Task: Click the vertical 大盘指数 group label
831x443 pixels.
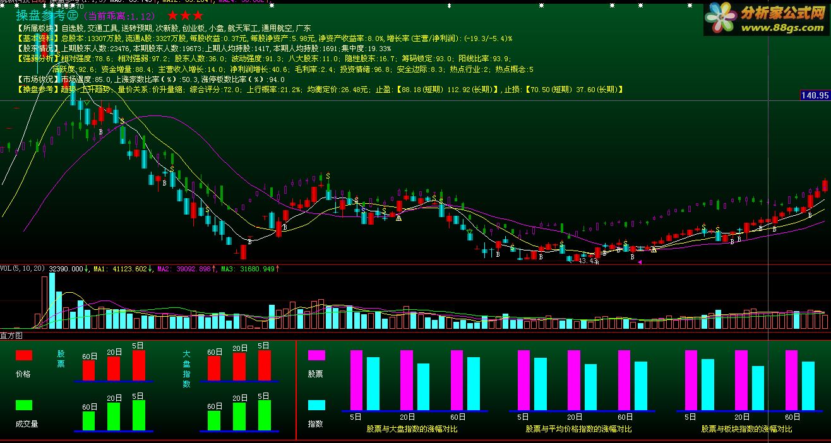Action: 186,369
